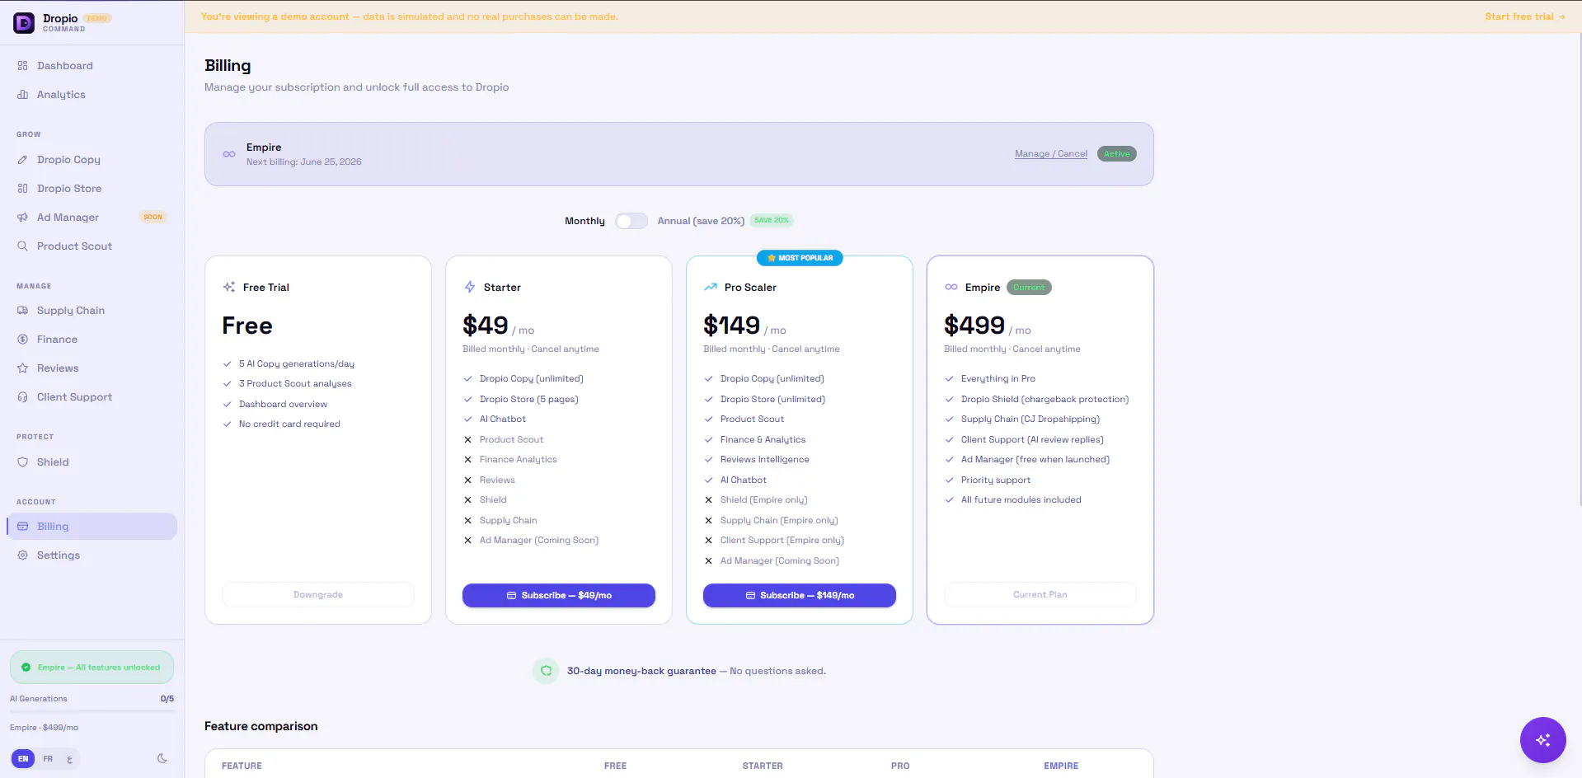Click 'No credit card required' on Free Trial
1582x778 pixels.
(289, 424)
